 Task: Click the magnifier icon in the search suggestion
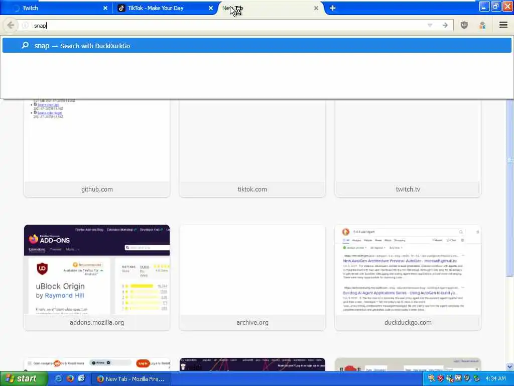point(25,45)
